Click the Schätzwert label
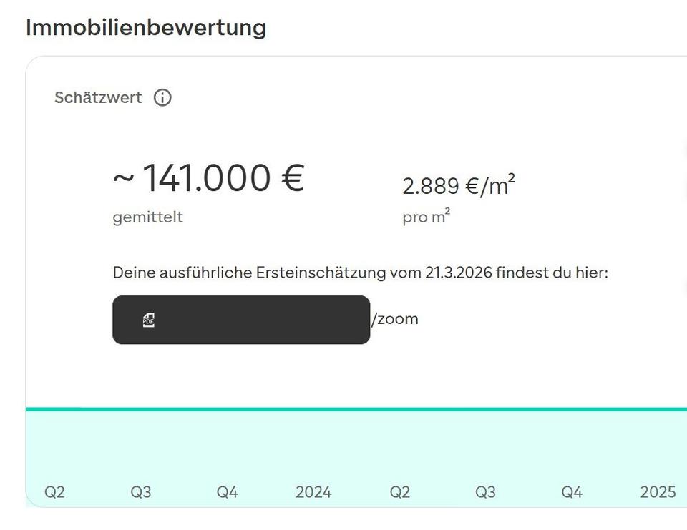 (98, 97)
